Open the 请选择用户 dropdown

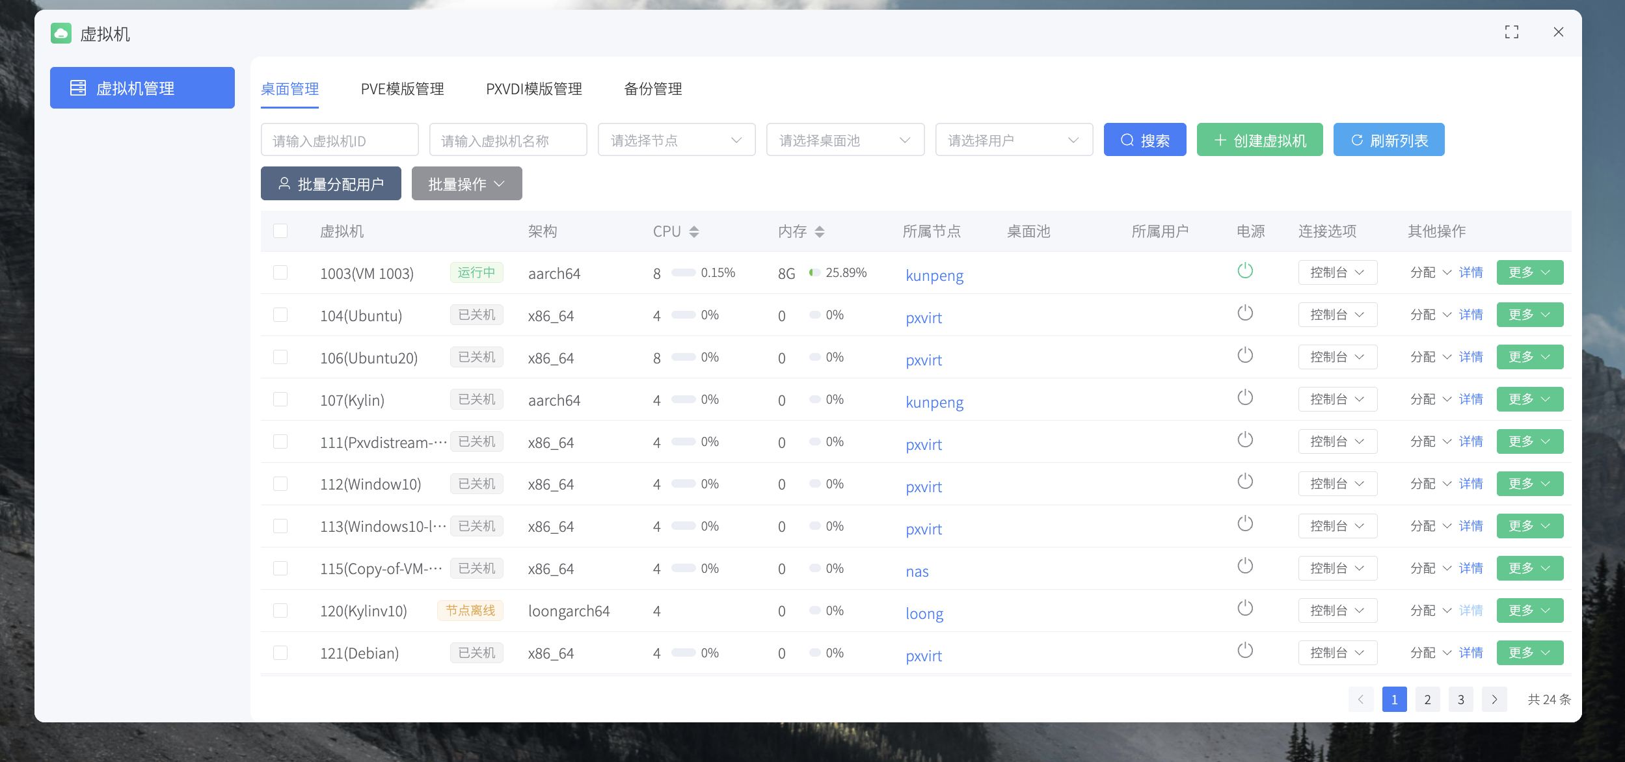coord(1014,140)
